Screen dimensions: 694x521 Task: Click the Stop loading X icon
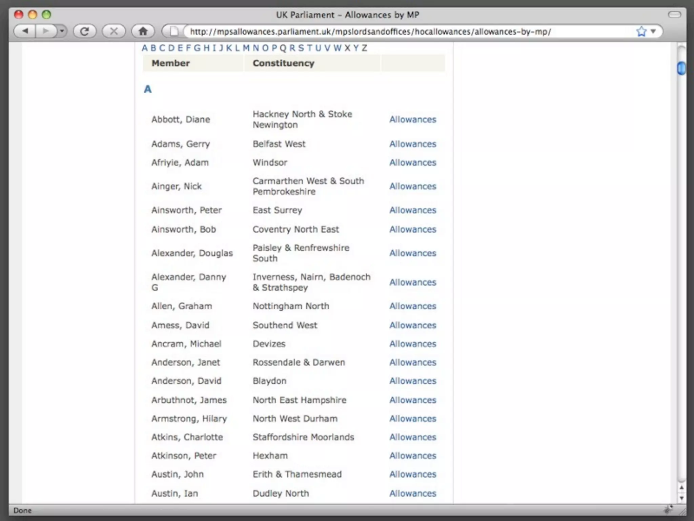coord(114,32)
